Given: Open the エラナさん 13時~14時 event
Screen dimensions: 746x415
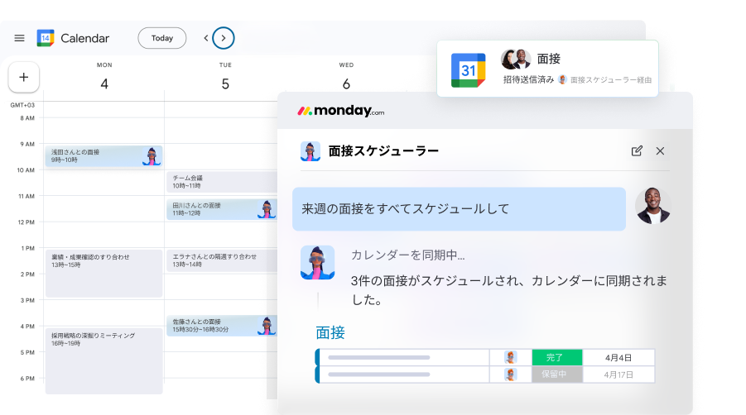Looking at the screenshot, I should tap(222, 260).
